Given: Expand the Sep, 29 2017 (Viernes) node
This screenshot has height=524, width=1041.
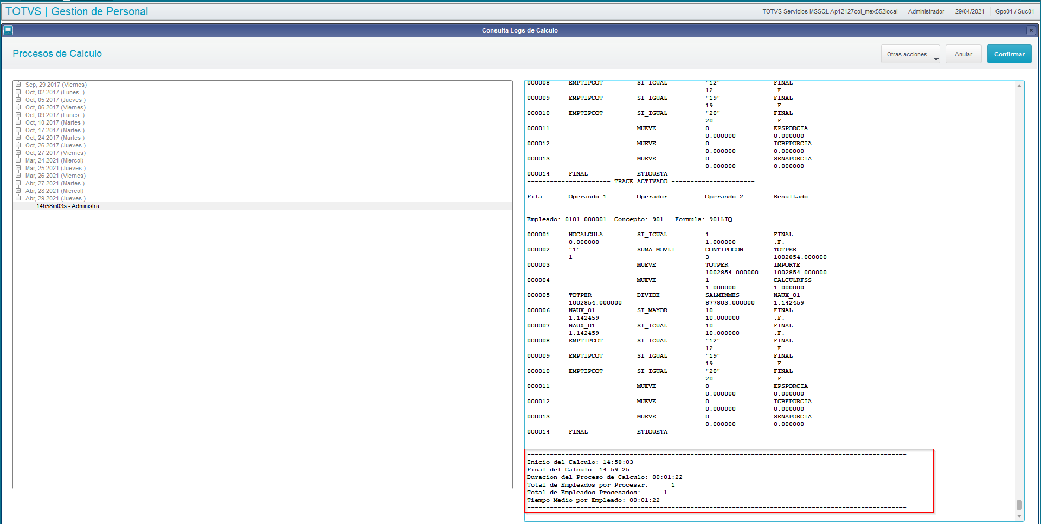Looking at the screenshot, I should (x=18, y=85).
